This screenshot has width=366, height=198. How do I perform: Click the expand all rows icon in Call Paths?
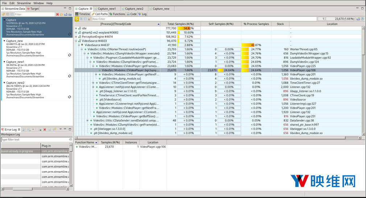point(81,19)
